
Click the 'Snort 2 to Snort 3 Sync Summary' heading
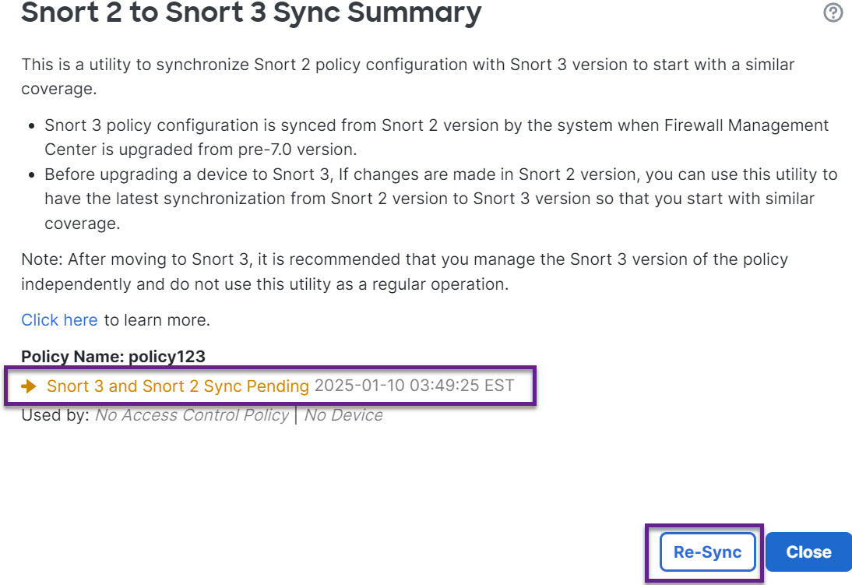[x=251, y=12]
